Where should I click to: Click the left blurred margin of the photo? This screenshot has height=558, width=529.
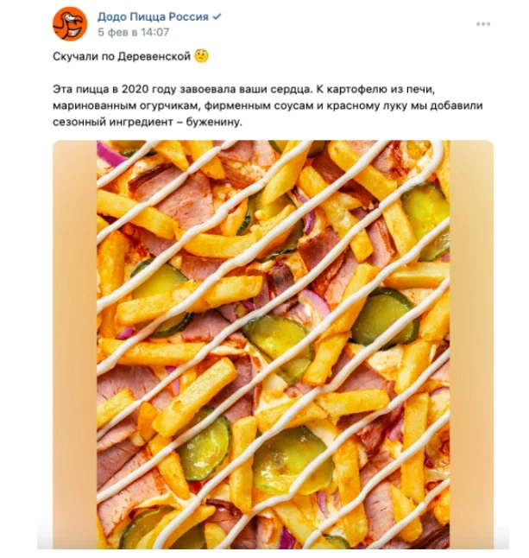coord(74,344)
